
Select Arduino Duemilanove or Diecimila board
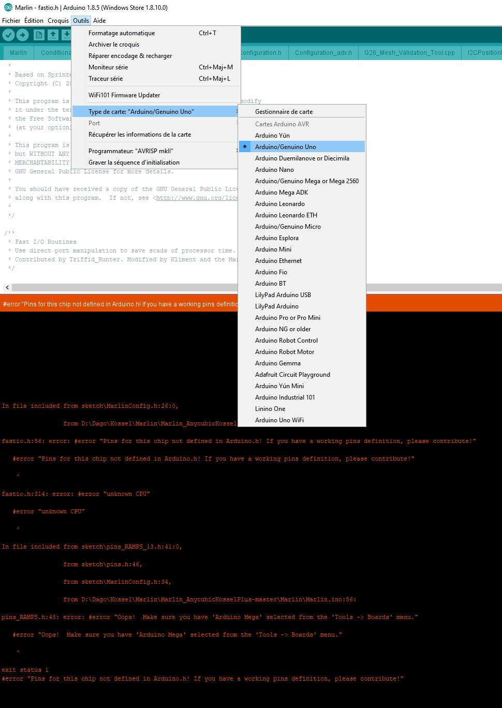pyautogui.click(x=302, y=158)
